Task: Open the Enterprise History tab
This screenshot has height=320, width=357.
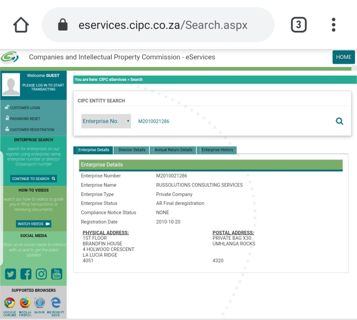Action: (217, 150)
